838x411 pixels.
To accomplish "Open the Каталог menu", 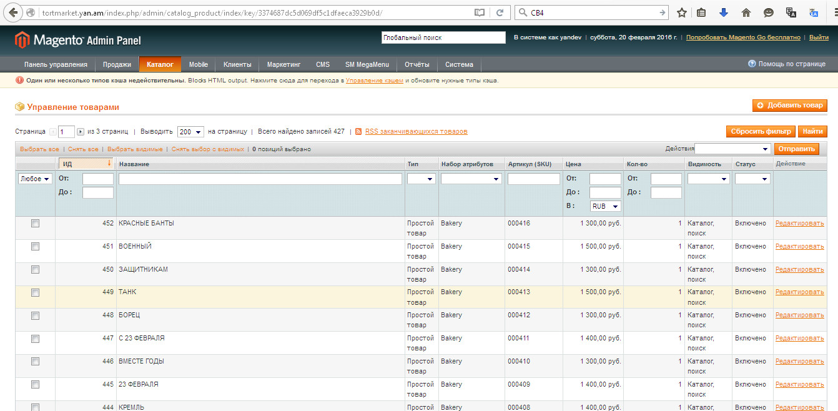I will 160,64.
